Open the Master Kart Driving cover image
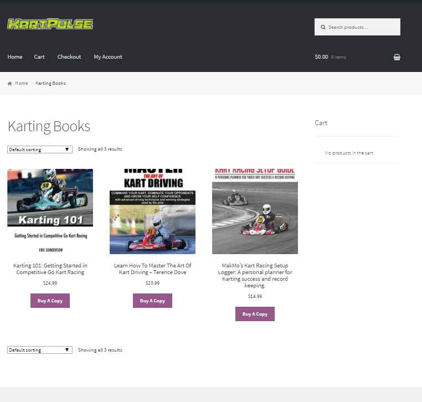Screen dimensions: 422x402 pos(153,211)
